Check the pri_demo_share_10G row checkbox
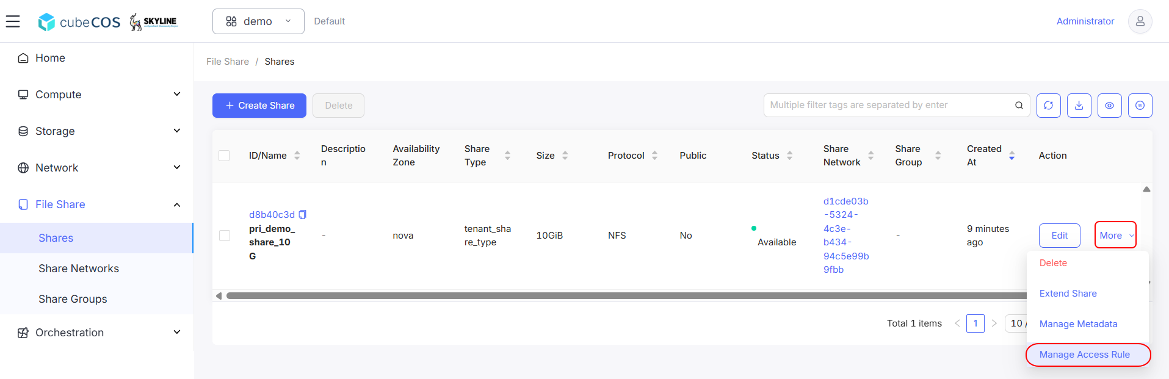Screen dimensions: 1169x379 coord(224,236)
